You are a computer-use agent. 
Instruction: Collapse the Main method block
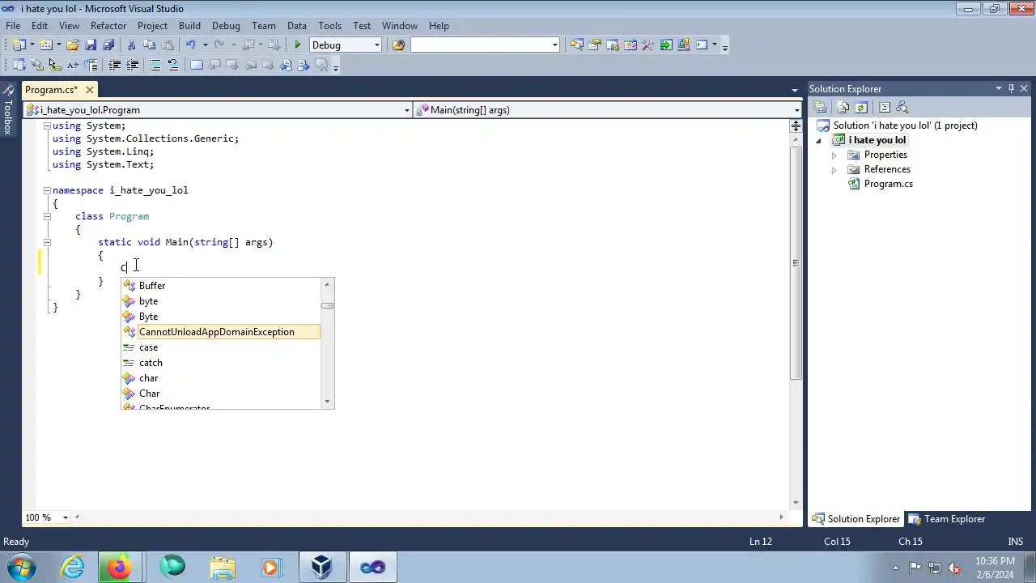coord(47,242)
